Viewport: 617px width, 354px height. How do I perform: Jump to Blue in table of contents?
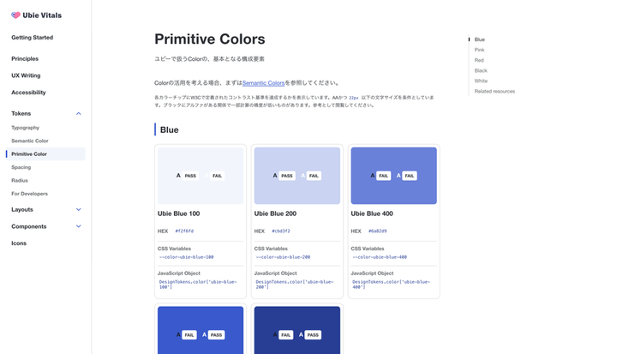coord(480,39)
